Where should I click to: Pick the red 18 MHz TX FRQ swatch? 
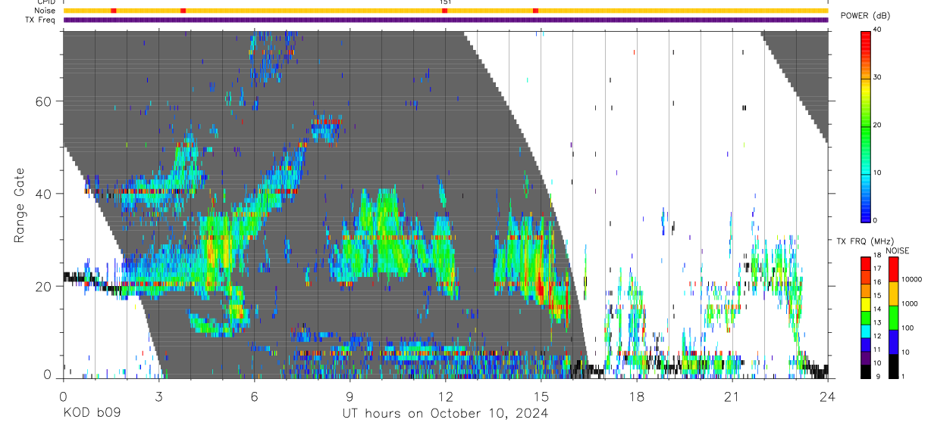coord(866,264)
